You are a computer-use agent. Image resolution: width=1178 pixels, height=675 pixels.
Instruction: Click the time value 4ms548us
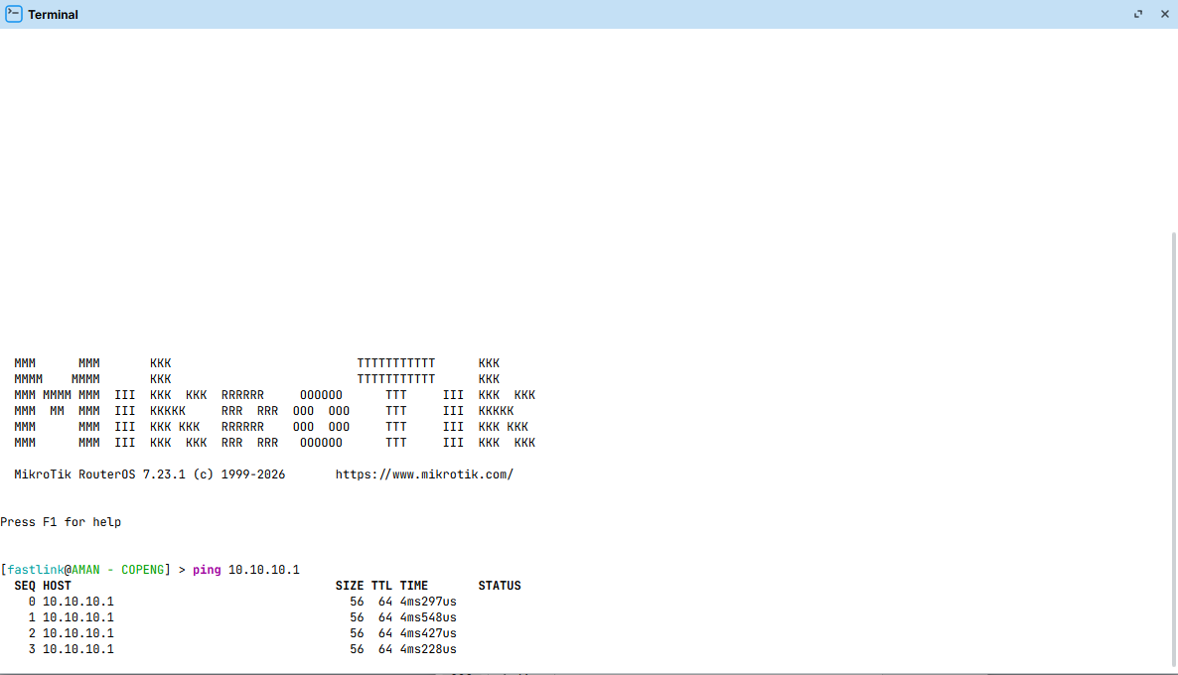[428, 617]
